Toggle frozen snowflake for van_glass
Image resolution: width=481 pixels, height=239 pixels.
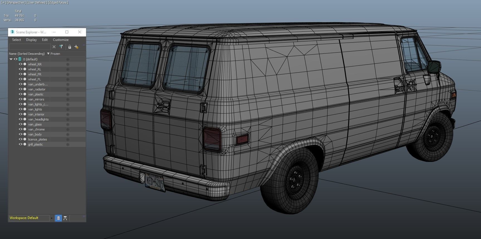67,124
